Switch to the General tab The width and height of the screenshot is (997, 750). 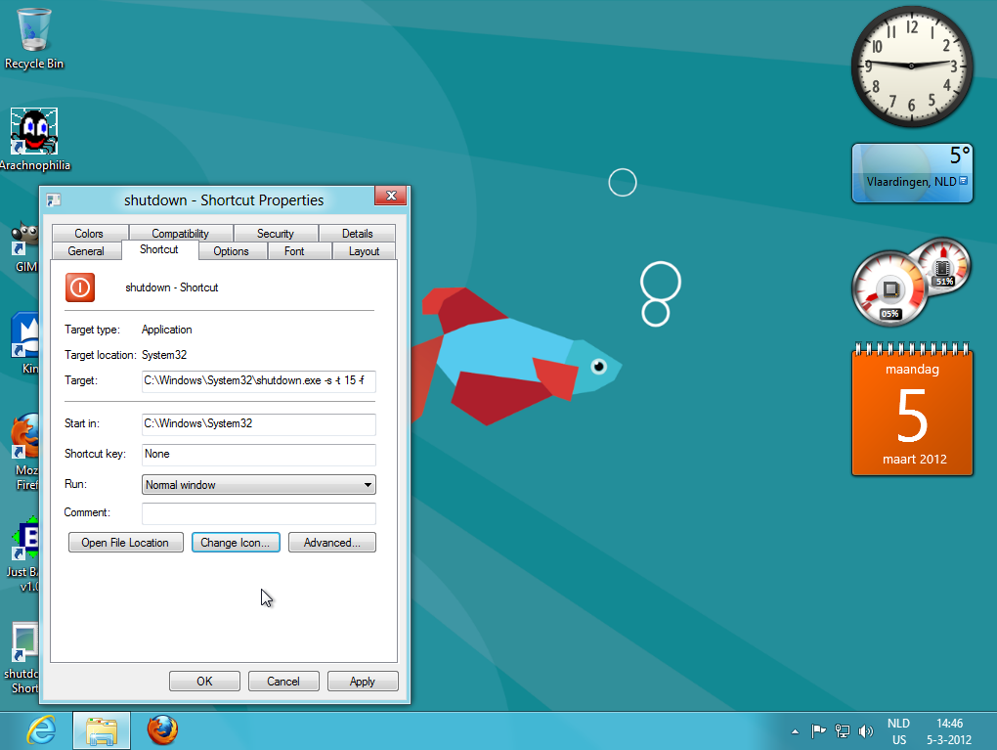pos(86,251)
